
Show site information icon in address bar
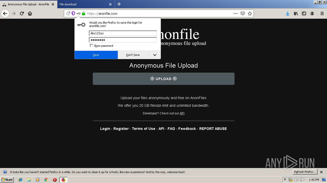(68, 13)
